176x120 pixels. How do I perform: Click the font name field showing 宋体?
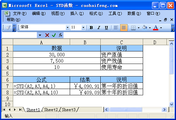tap(43, 27)
